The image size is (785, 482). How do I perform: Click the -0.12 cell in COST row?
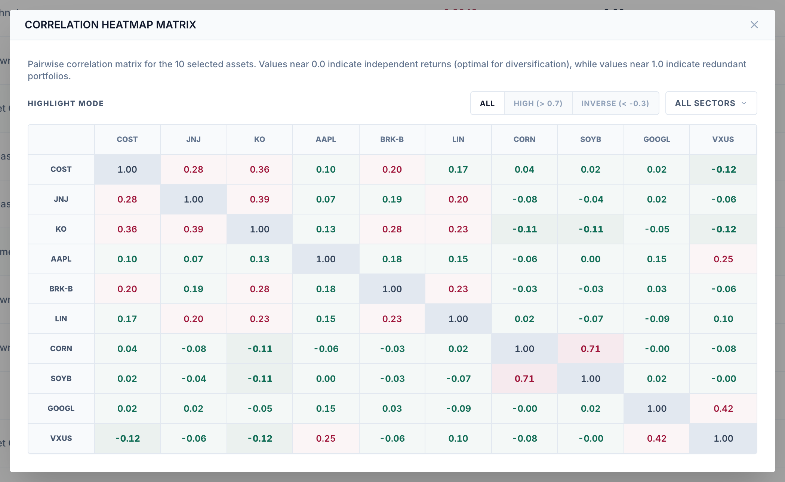(723, 169)
